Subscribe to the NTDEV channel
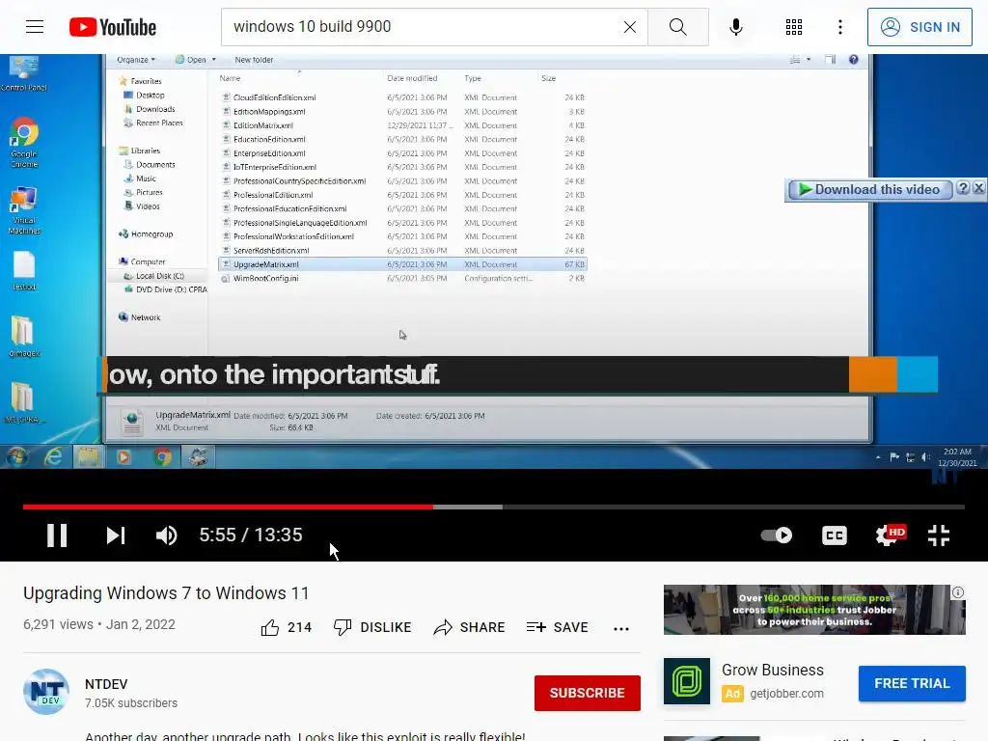Viewport: 988px width, 741px height. (x=588, y=693)
